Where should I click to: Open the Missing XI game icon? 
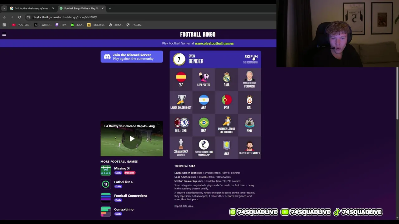click(106, 170)
